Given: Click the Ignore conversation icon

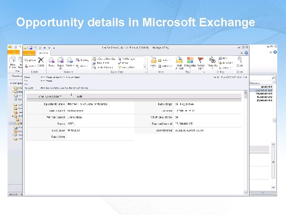Looking at the screenshot, I should coord(27,60).
